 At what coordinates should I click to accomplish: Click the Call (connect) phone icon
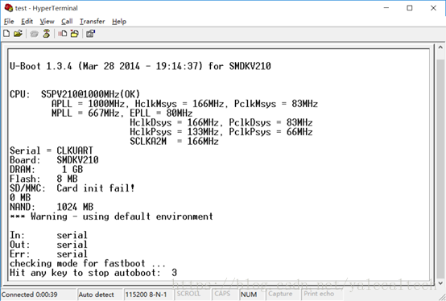pos(34,34)
